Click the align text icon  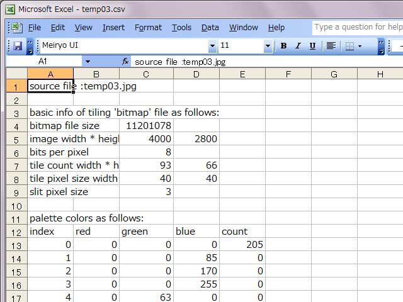(x=331, y=46)
